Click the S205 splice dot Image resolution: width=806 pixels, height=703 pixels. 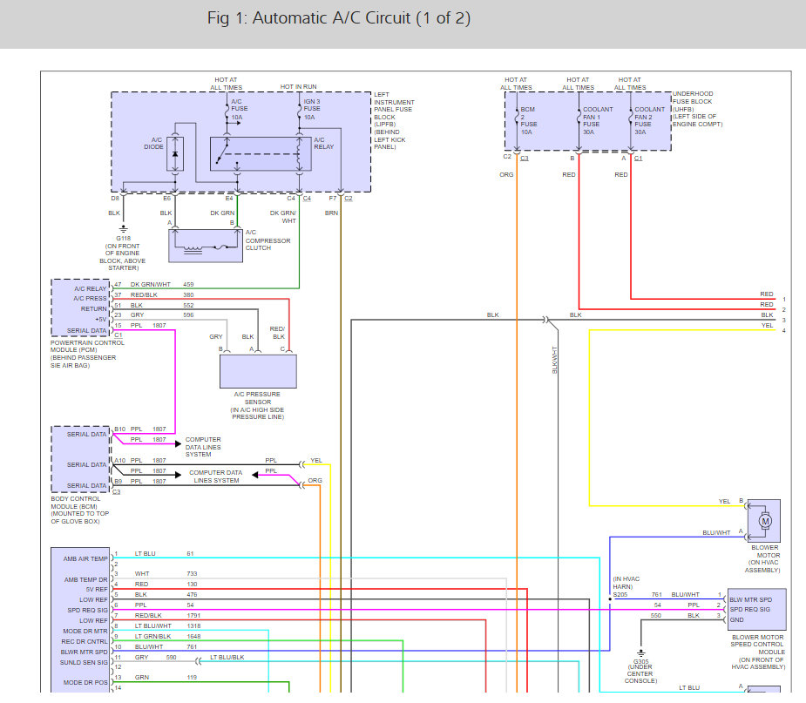pyautogui.click(x=610, y=599)
